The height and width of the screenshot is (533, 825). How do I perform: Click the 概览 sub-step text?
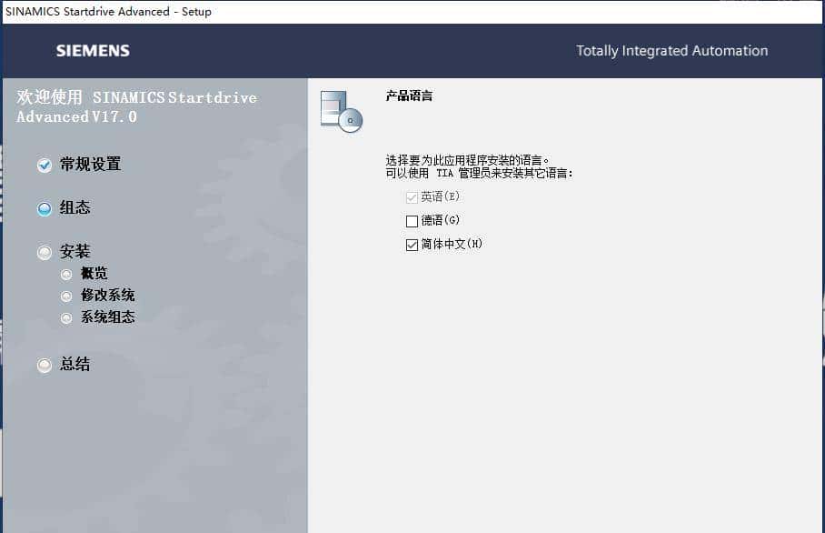tap(94, 273)
